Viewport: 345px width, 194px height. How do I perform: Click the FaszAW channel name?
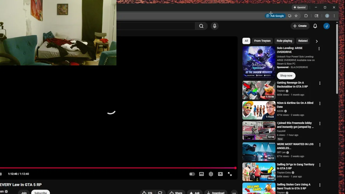[281, 131]
